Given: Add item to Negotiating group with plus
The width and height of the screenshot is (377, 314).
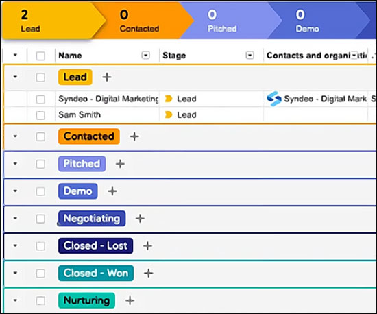Looking at the screenshot, I should 140,219.
